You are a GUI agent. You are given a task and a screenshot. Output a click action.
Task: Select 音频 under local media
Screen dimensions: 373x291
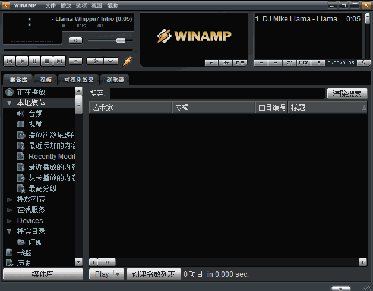(x=36, y=114)
